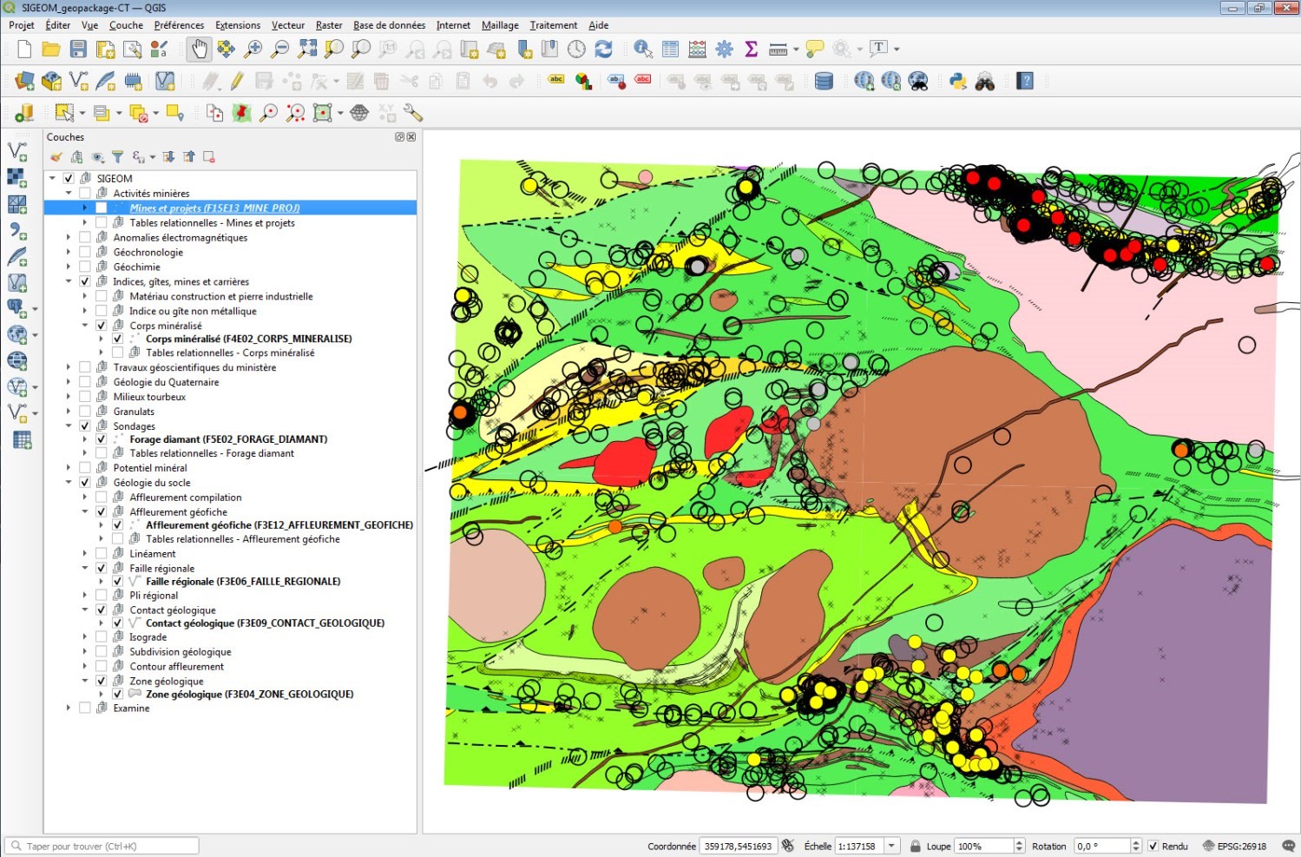Open the Processing toolbox gear icon
Viewport: 1301px width, 857px height.
click(x=725, y=49)
